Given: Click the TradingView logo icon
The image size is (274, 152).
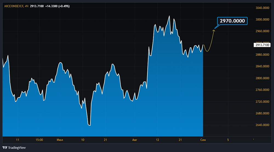Looking at the screenshot, I should tap(5, 148).
